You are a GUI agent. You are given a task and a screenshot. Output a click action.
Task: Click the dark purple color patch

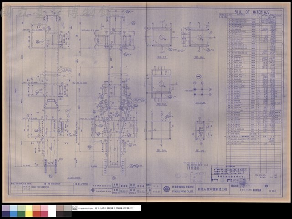[x=6, y=214]
